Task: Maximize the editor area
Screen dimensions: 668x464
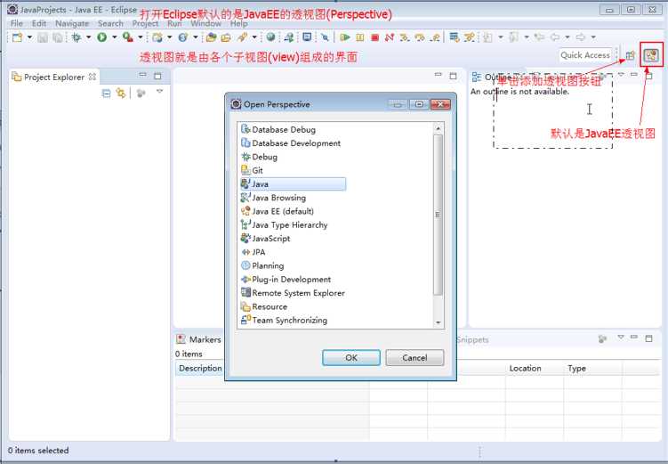Action: tap(453, 76)
